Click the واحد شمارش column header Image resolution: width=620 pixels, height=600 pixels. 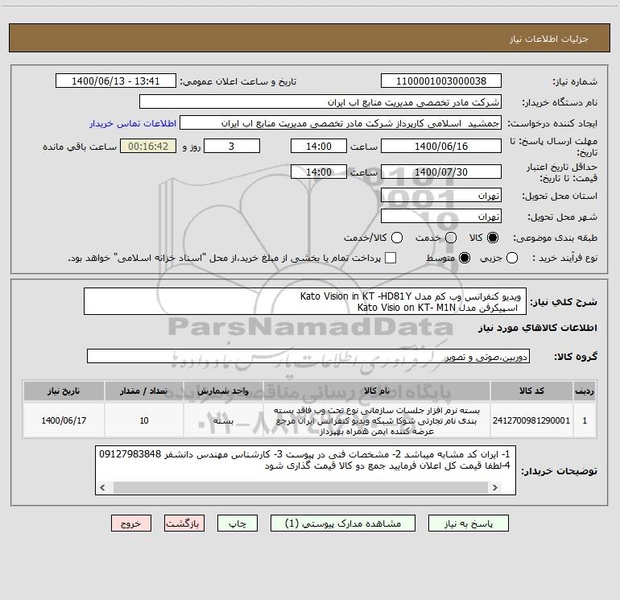(223, 391)
